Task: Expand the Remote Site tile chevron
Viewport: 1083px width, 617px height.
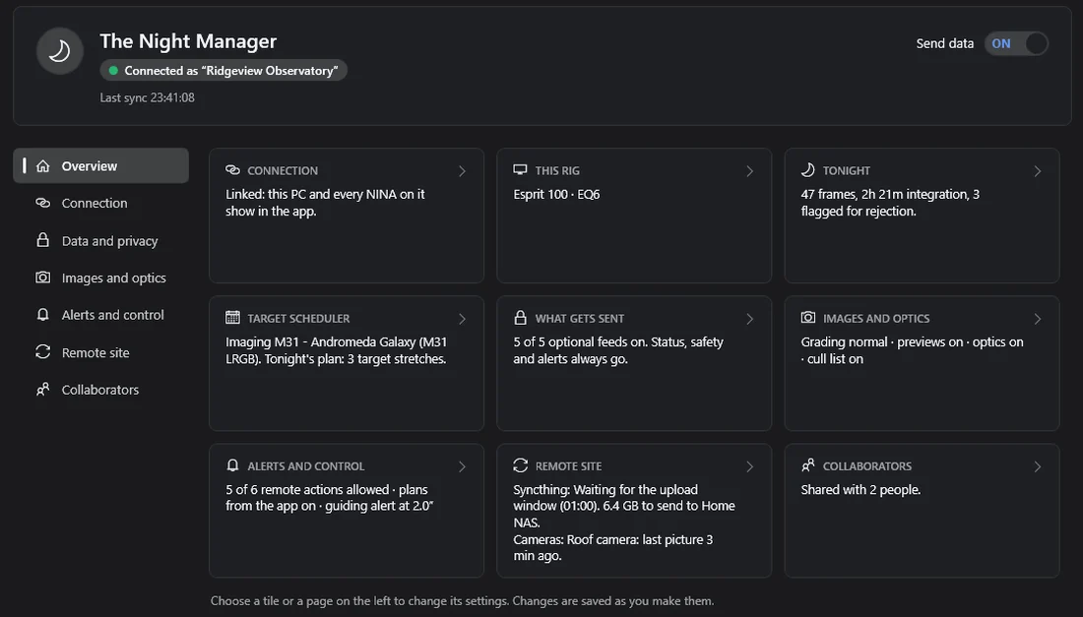Action: tap(749, 466)
